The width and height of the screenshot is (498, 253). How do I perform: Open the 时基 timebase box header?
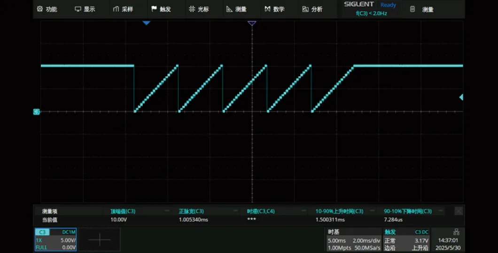click(x=334, y=232)
